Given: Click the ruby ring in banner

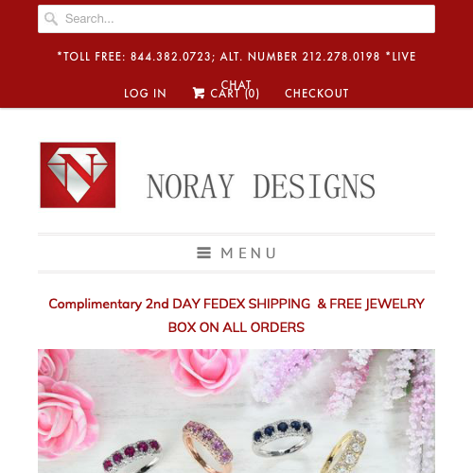Looking at the screenshot, I should [x=132, y=456].
